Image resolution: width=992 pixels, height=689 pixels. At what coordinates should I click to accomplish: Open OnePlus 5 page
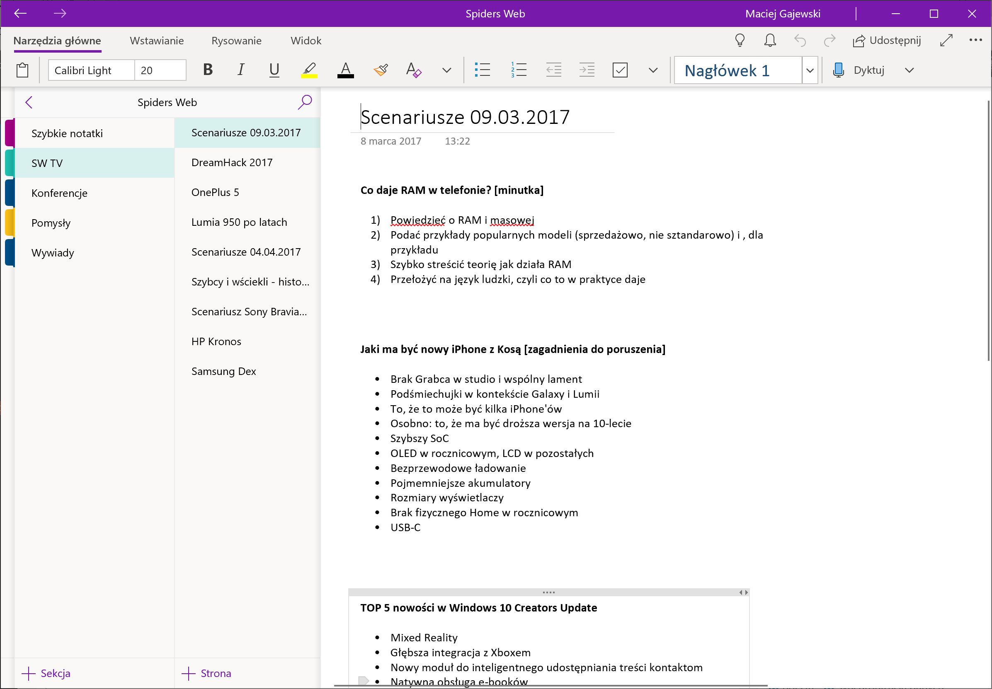pos(247,192)
